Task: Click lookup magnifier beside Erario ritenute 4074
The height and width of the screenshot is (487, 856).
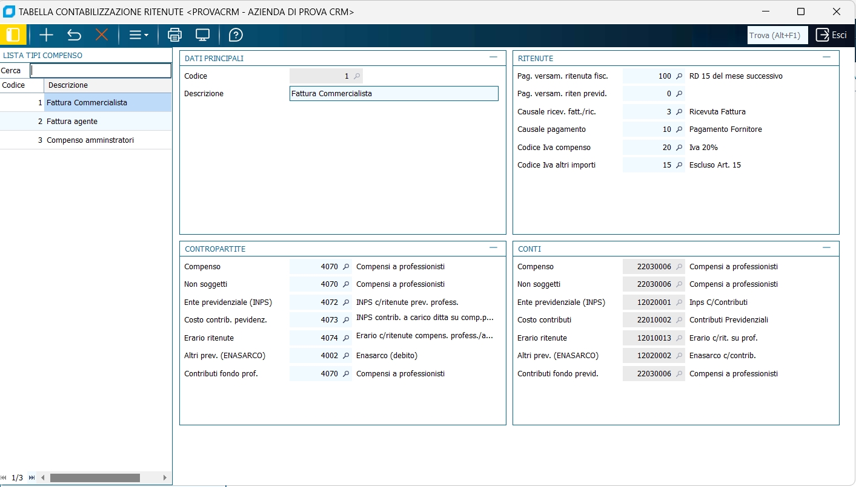Action: [346, 338]
